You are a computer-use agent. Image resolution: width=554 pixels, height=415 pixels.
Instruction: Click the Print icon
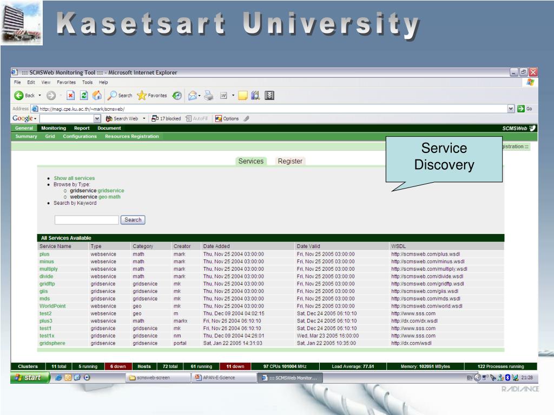[209, 95]
